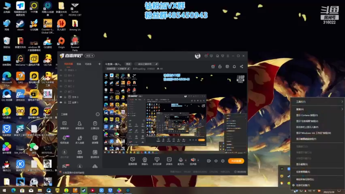The height and width of the screenshot is (194, 345).
Task: Open the 主播任务 tool
Action: (95, 125)
